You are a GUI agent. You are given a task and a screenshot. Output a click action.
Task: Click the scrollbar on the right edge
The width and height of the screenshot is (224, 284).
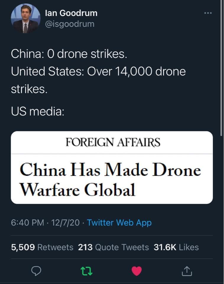click(x=222, y=68)
